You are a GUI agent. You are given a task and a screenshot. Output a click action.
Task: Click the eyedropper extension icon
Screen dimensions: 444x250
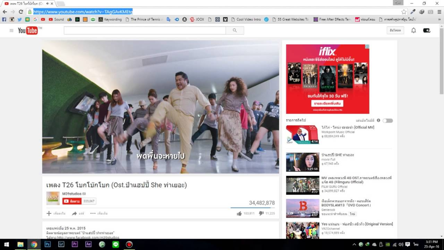[x=413, y=12]
